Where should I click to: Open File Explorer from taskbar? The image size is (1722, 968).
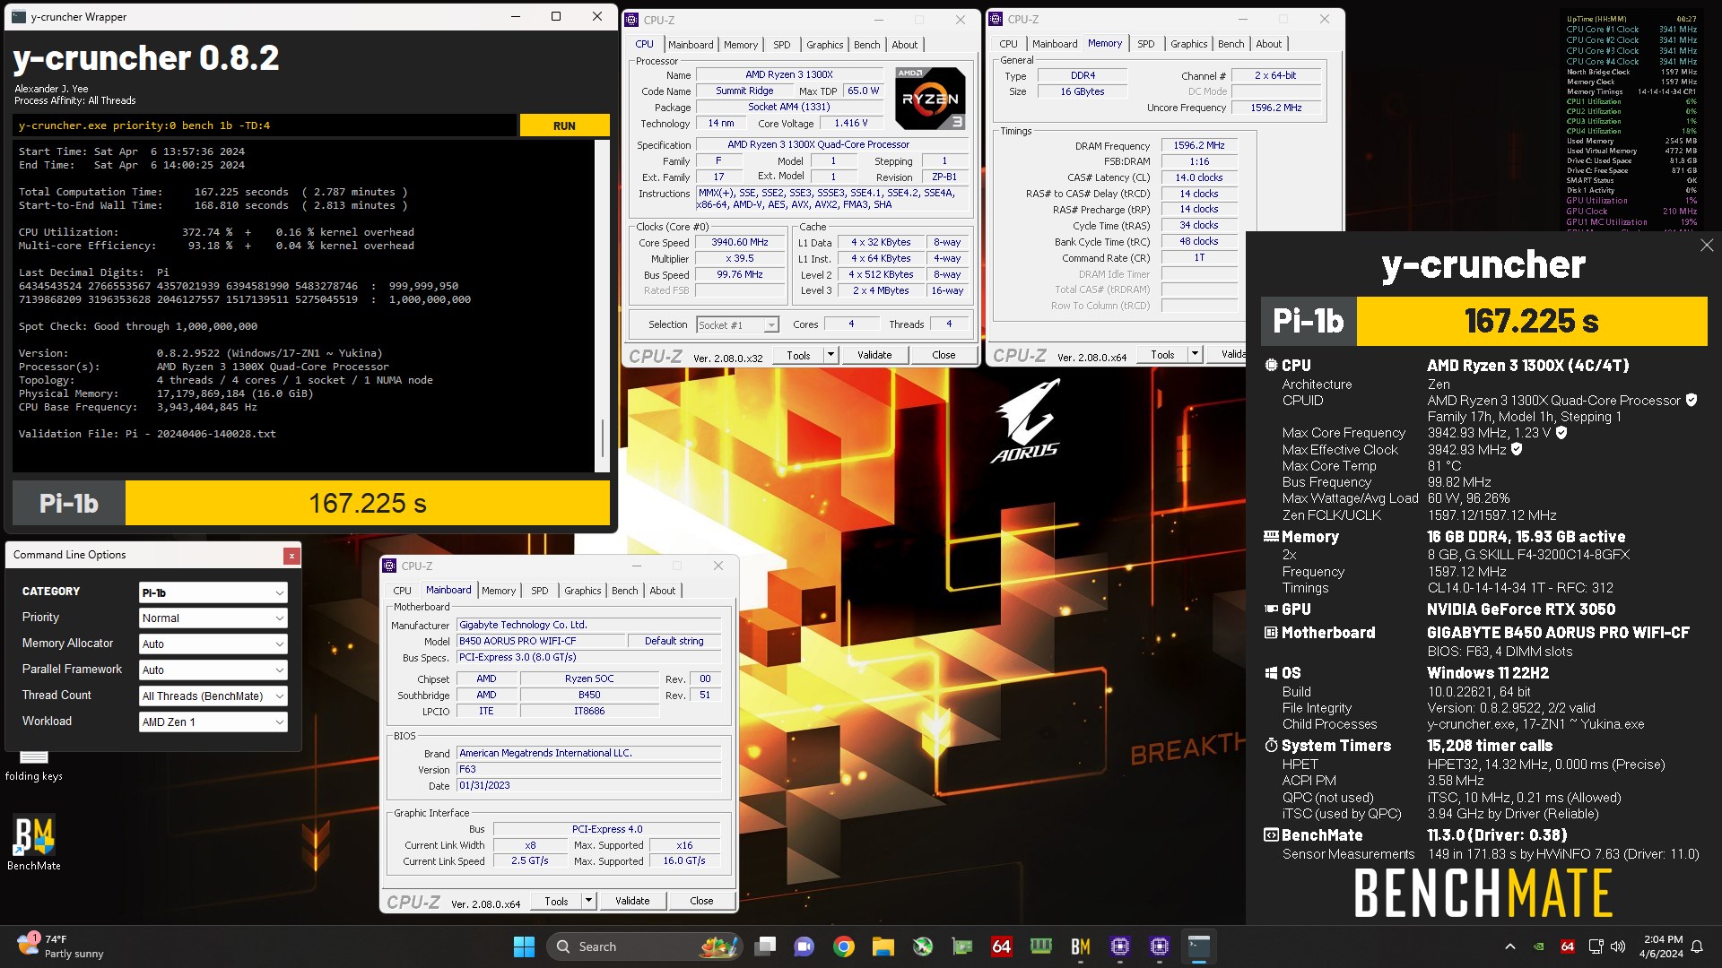(883, 946)
